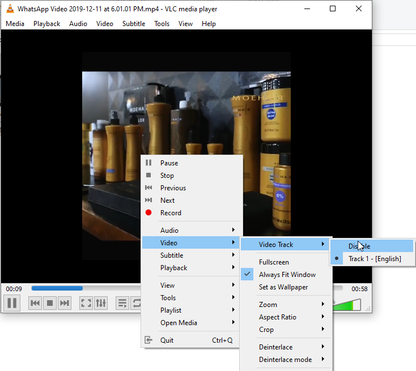
Task: Toggle Always Fit Window option
Action: (287, 275)
